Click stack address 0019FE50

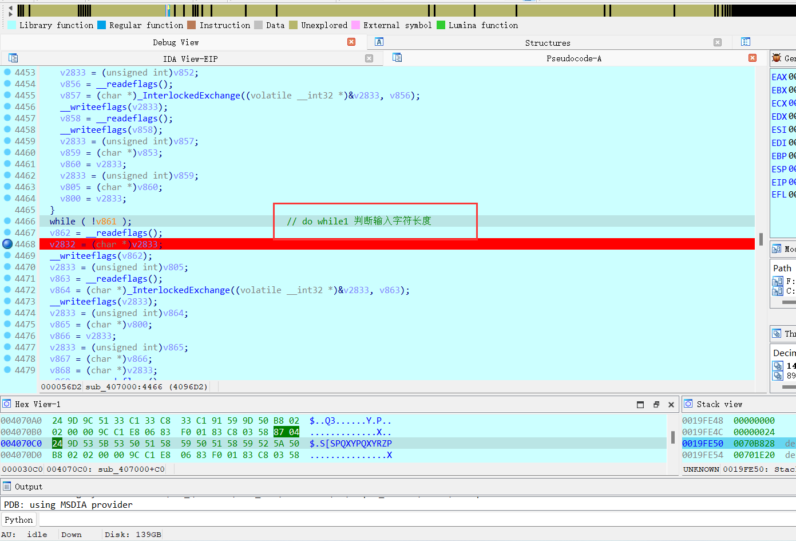point(703,443)
